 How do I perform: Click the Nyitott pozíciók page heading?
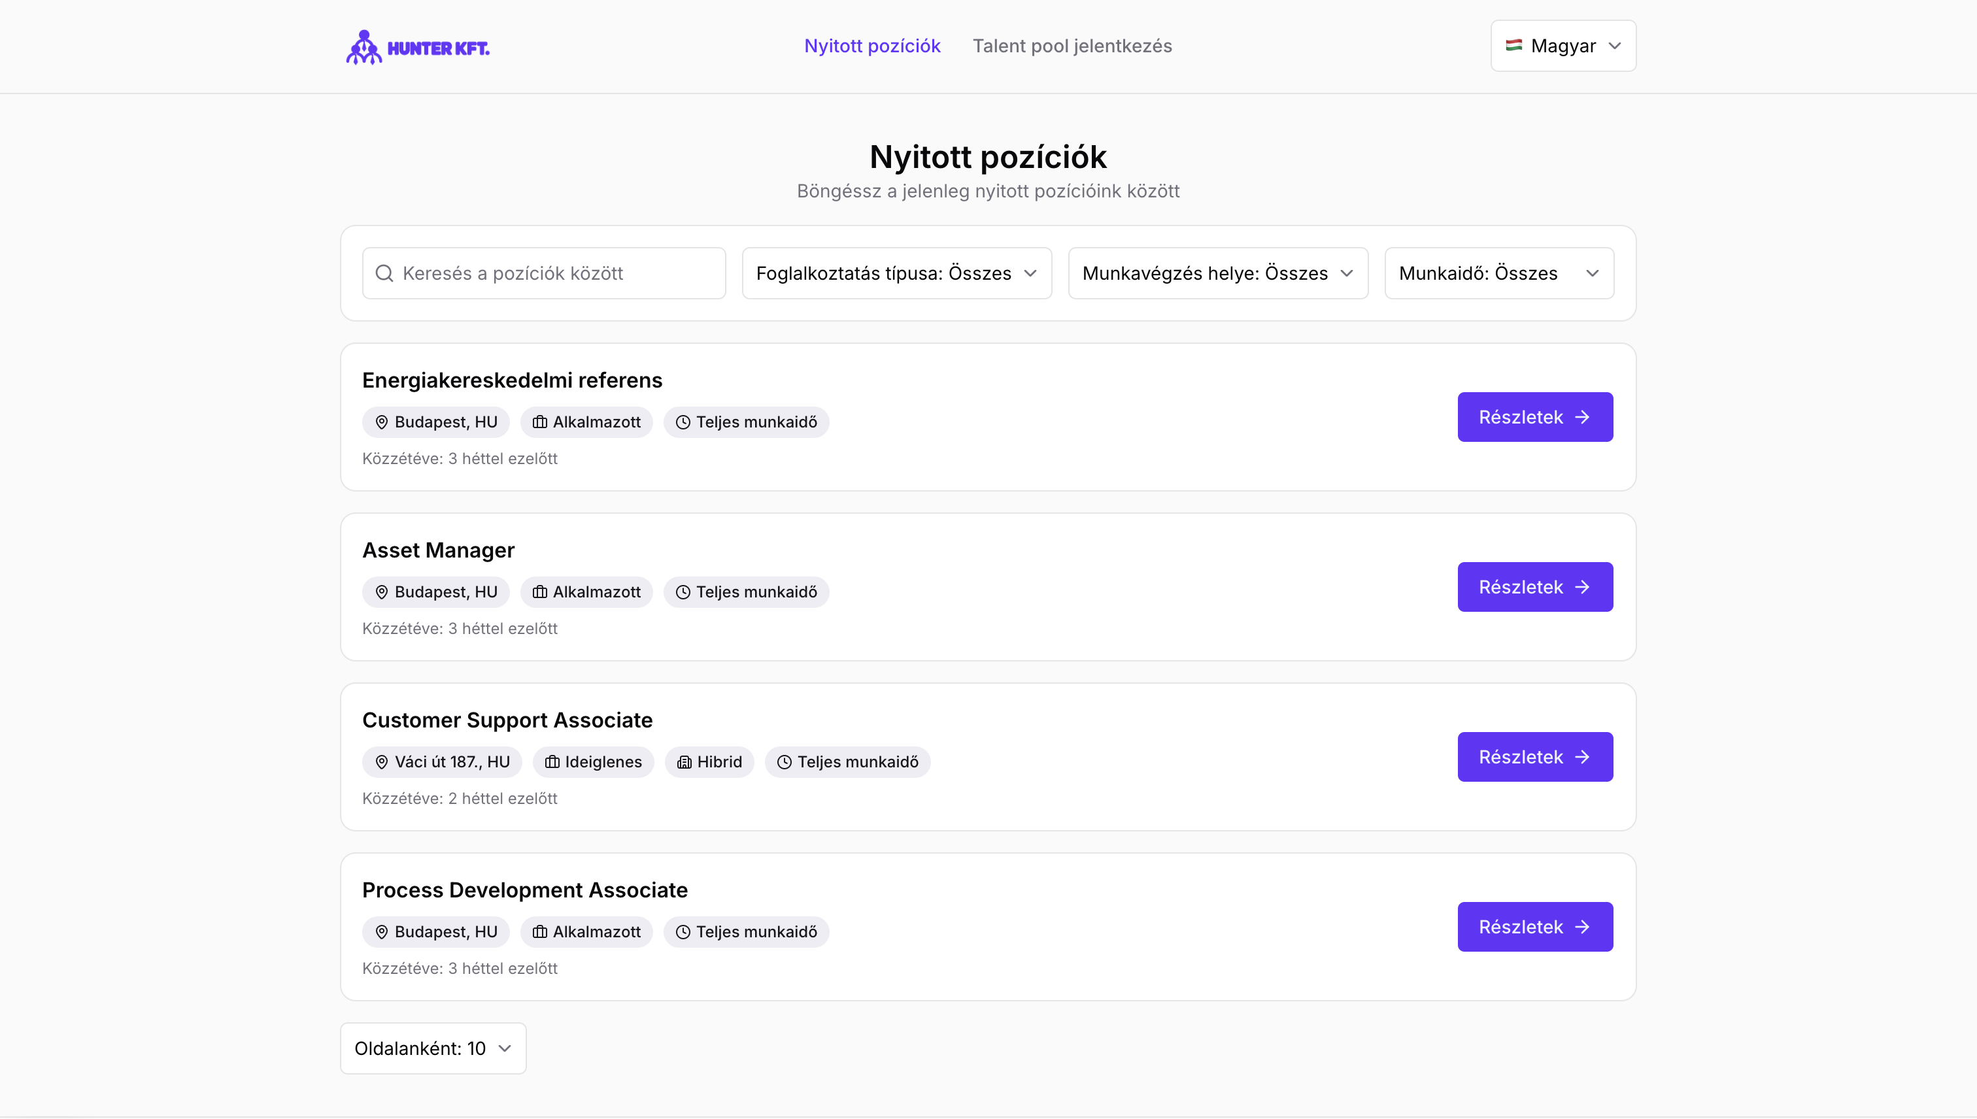tap(988, 157)
